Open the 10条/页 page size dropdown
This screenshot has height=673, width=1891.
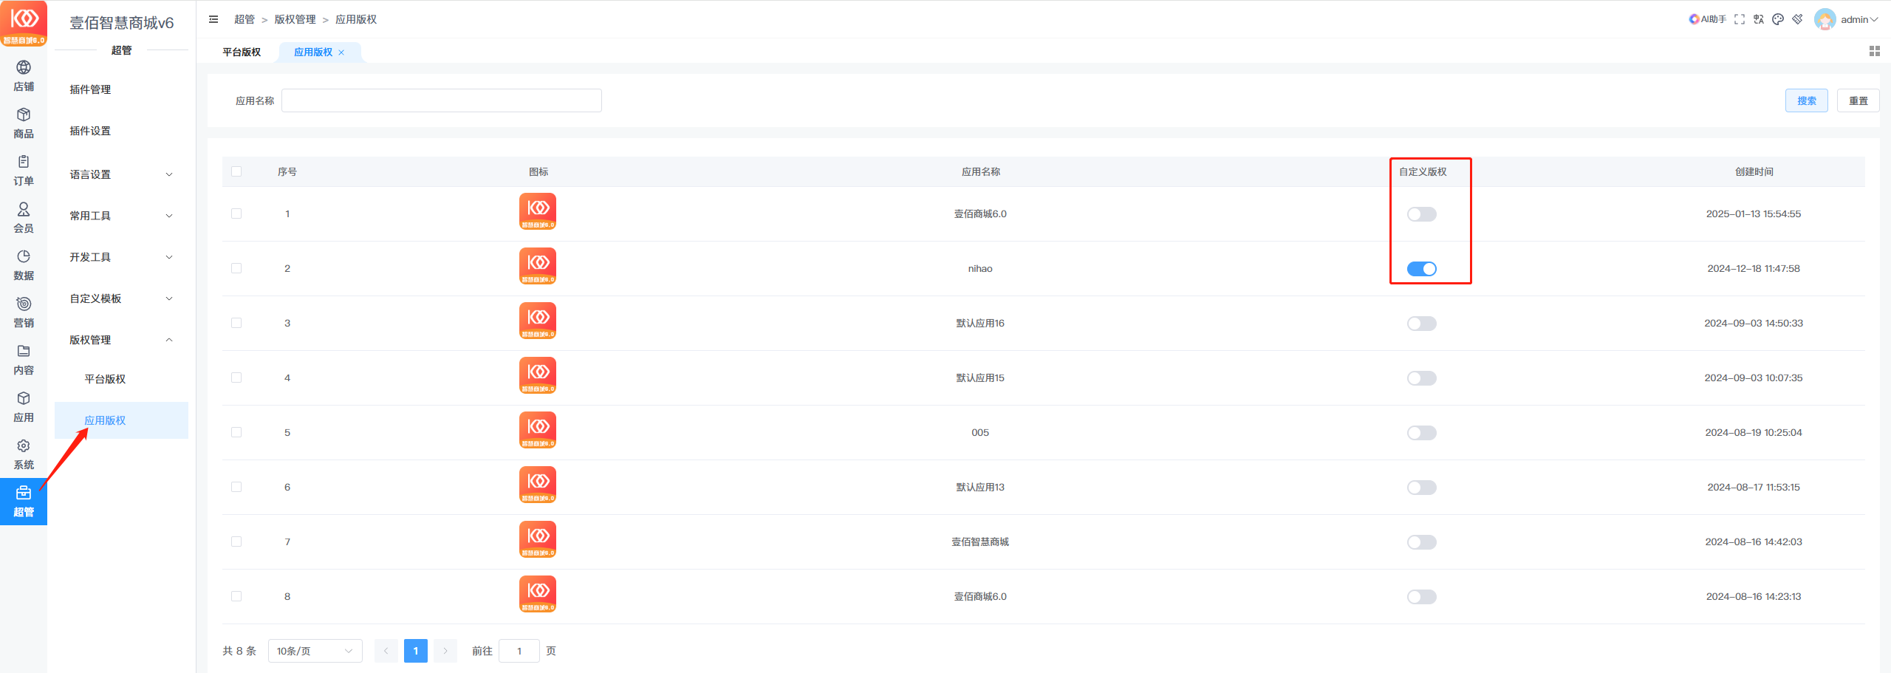point(315,651)
